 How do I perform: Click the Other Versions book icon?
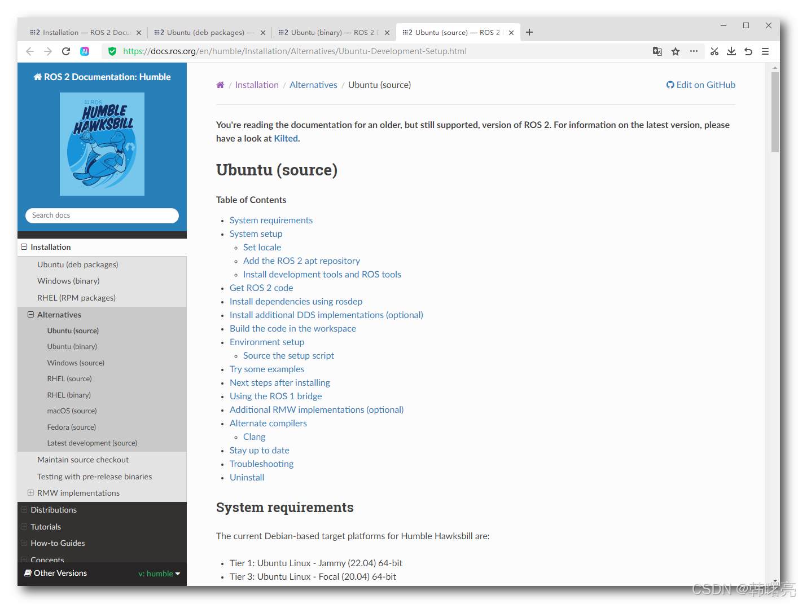(x=28, y=573)
